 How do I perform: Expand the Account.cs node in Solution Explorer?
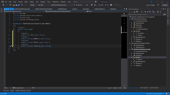(134, 33)
